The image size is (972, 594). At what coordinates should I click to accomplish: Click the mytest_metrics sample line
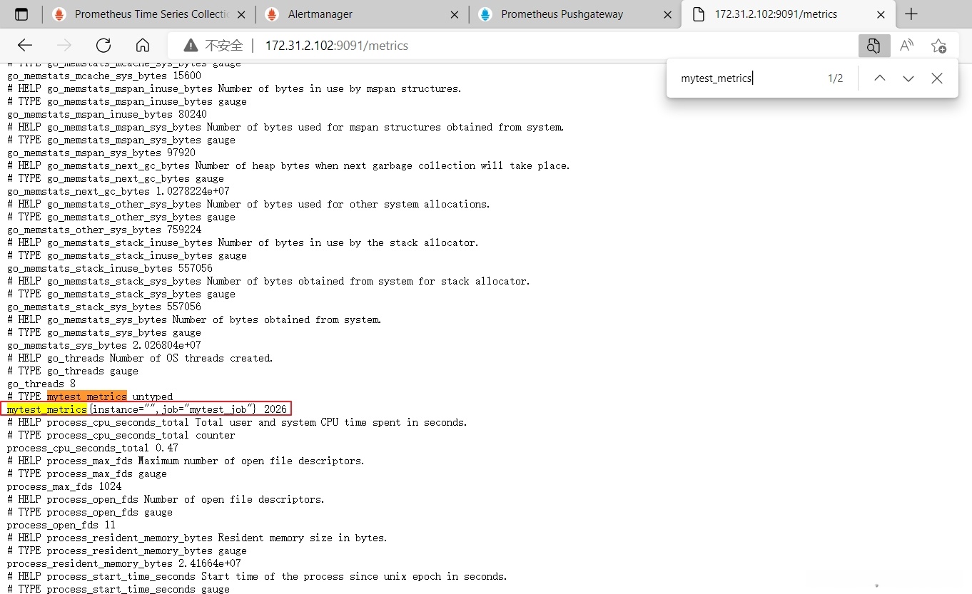point(147,409)
